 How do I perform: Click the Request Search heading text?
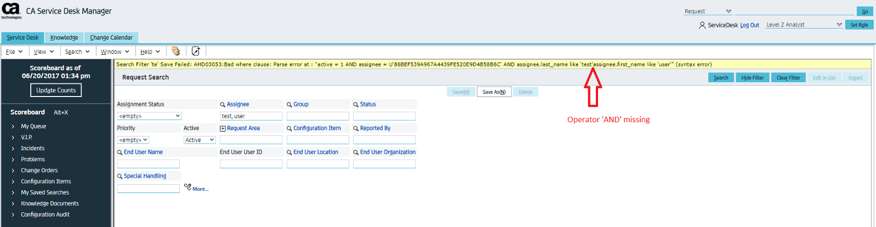145,77
